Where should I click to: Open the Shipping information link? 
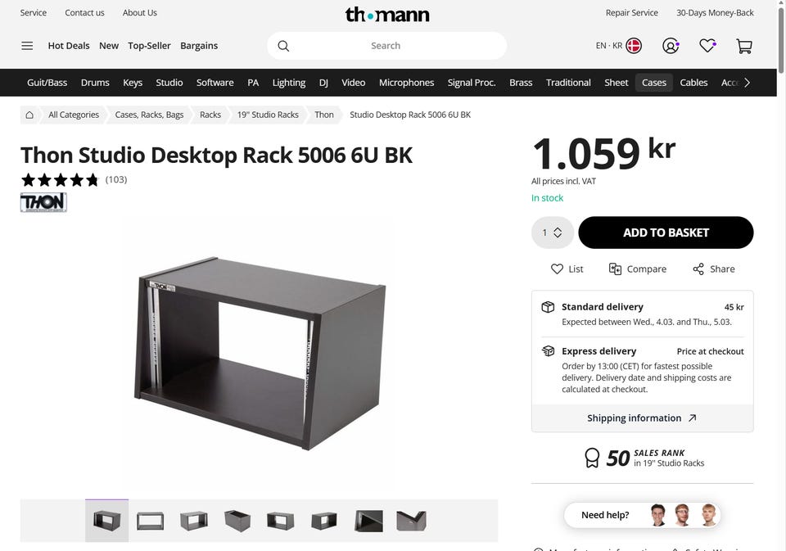tap(642, 418)
